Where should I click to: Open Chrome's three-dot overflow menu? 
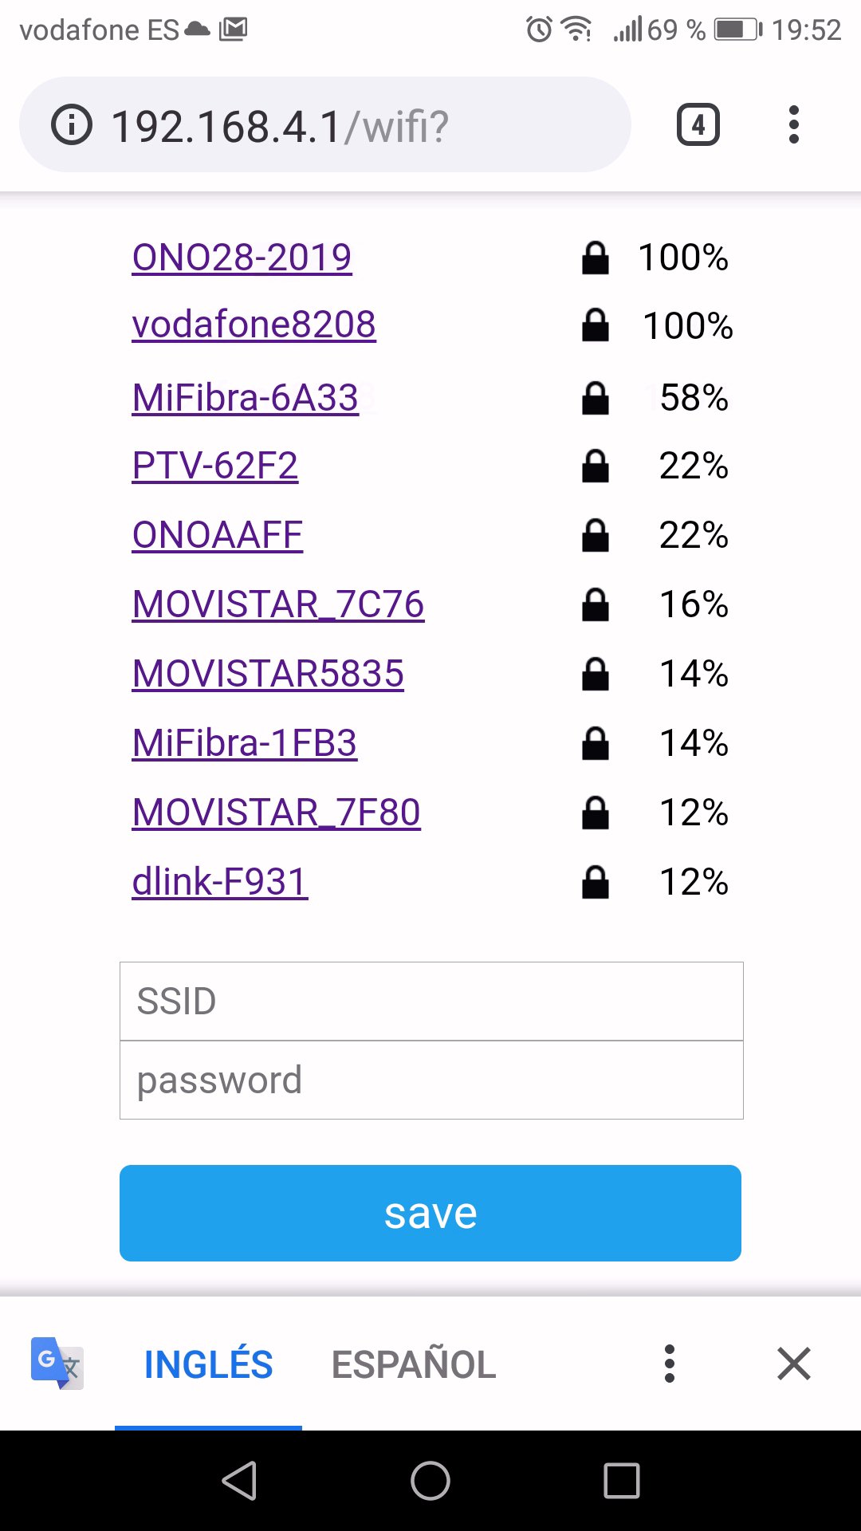[793, 125]
